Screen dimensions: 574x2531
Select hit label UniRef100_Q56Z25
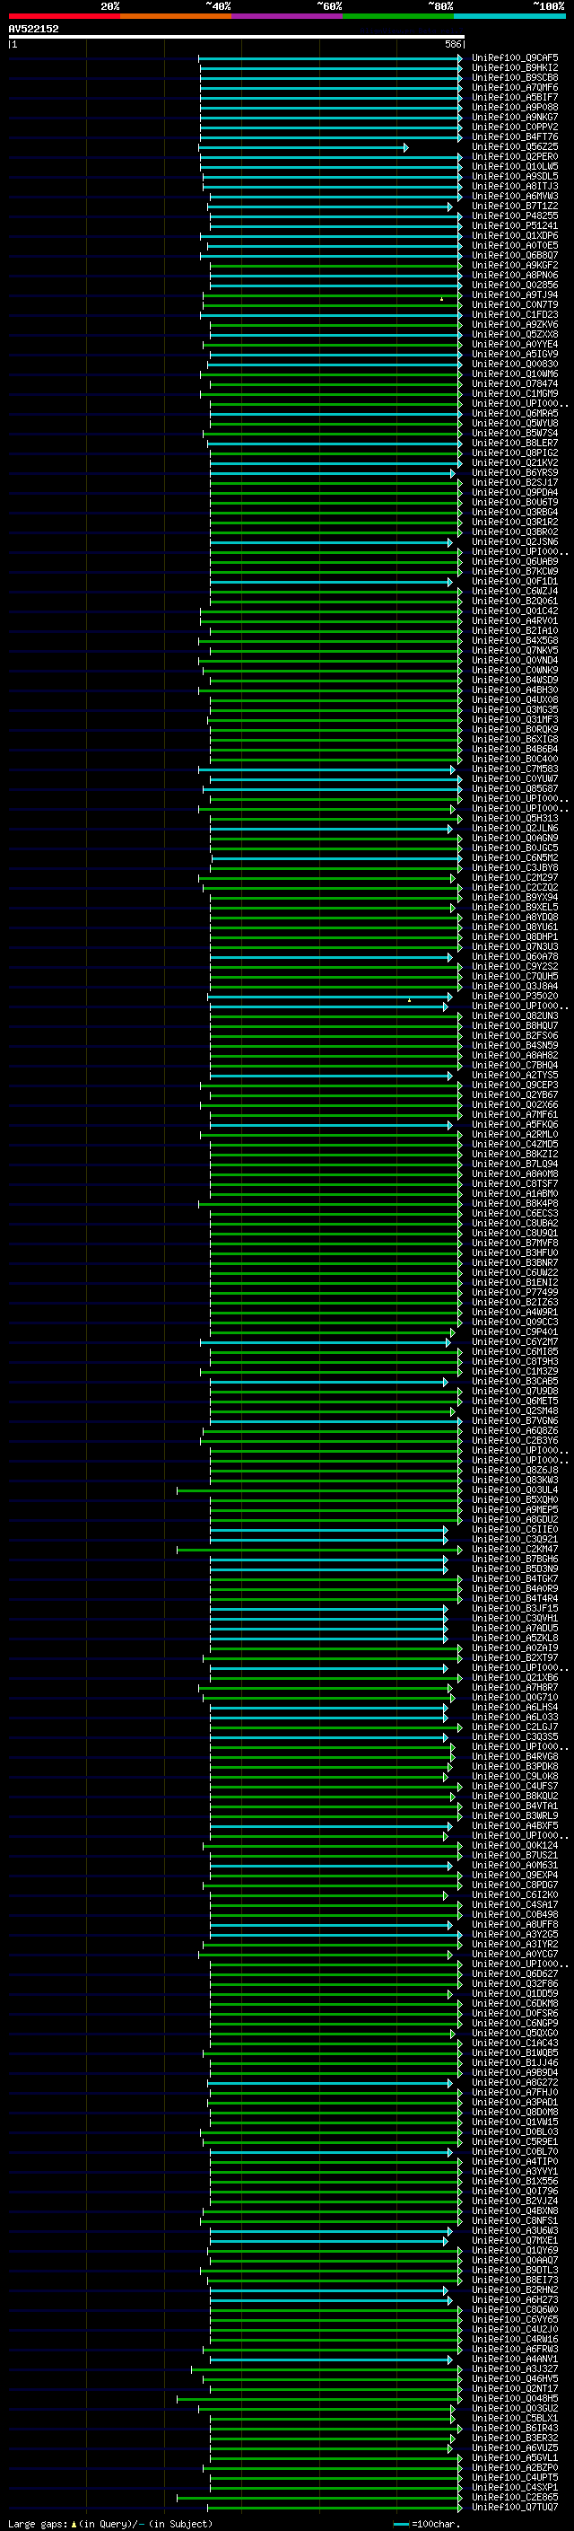point(515,147)
